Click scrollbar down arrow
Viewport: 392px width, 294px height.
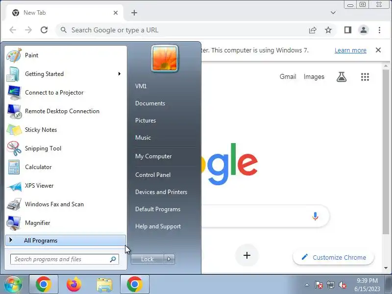tap(386, 268)
